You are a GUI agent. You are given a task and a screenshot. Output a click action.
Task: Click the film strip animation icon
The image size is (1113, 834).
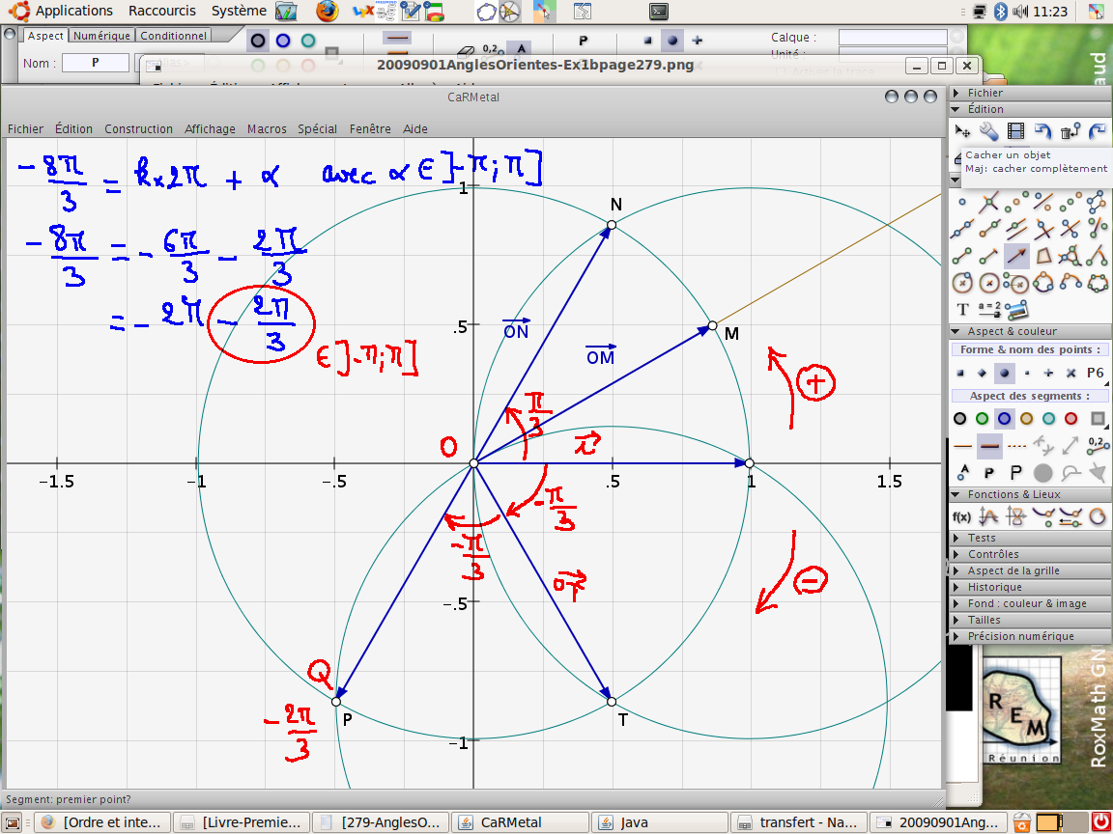(1015, 131)
